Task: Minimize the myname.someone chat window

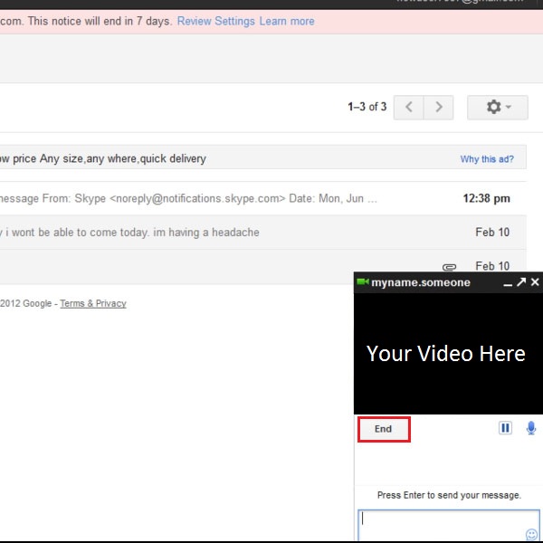Action: coord(508,283)
